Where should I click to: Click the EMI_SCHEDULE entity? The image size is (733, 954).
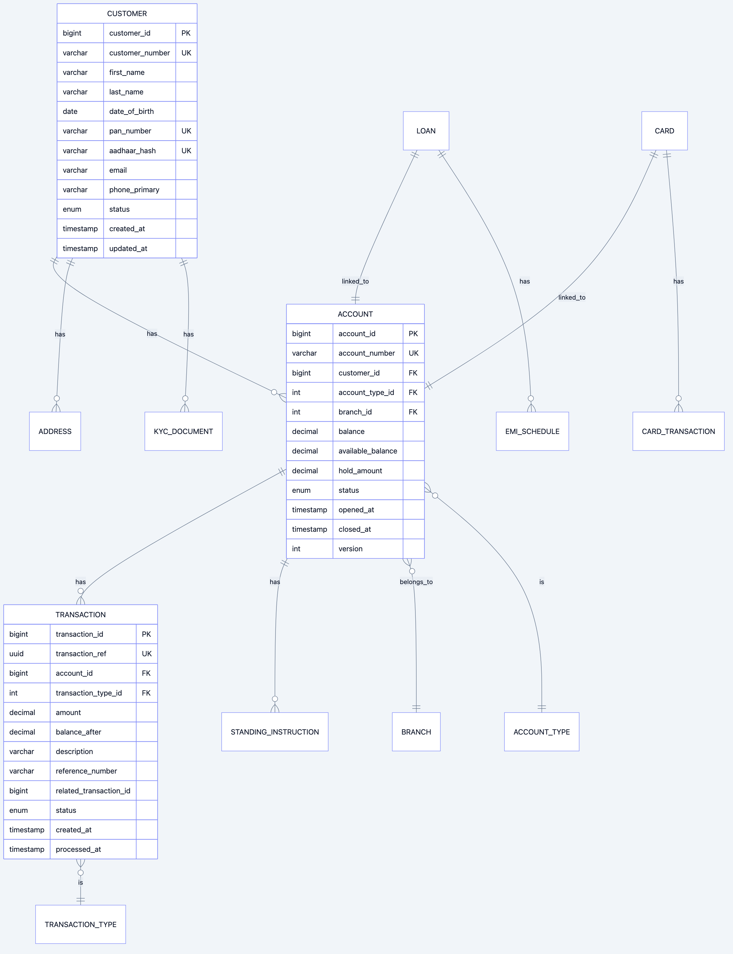click(533, 431)
